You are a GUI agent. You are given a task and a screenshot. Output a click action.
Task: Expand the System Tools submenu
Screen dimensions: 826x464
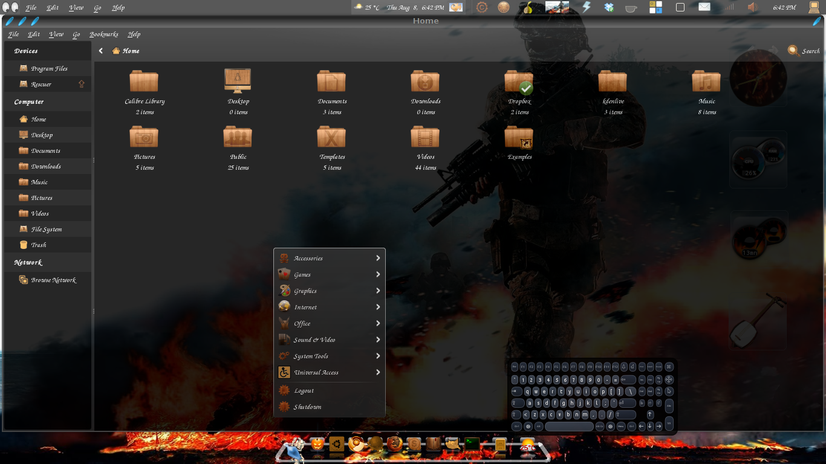[330, 356]
